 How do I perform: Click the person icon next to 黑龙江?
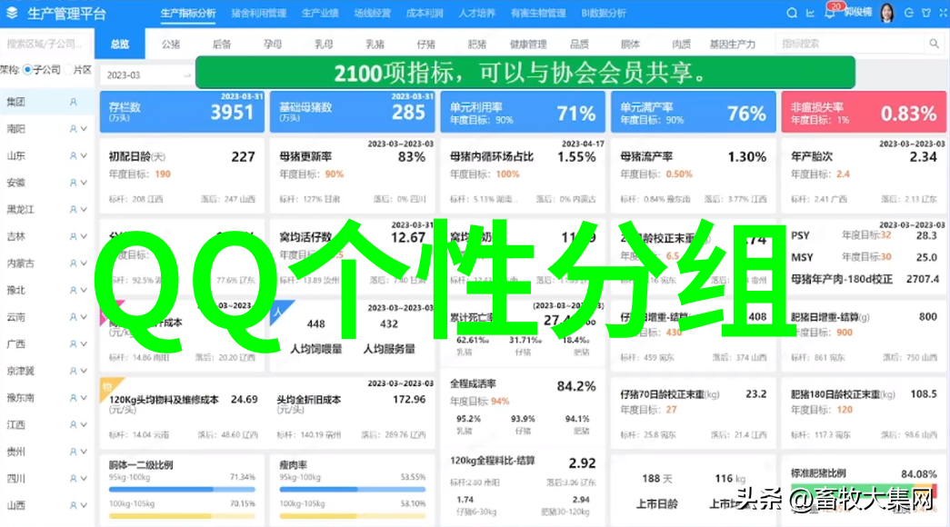click(74, 210)
